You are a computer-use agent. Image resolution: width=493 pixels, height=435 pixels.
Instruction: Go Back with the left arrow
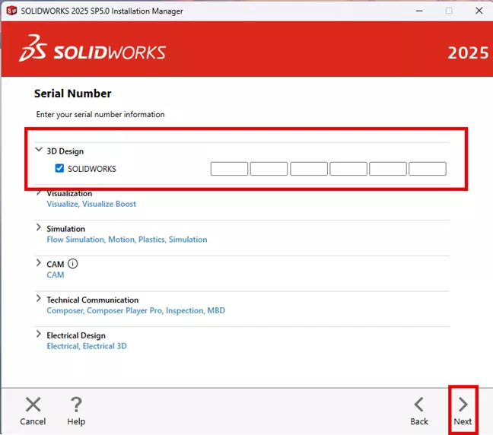418,405
